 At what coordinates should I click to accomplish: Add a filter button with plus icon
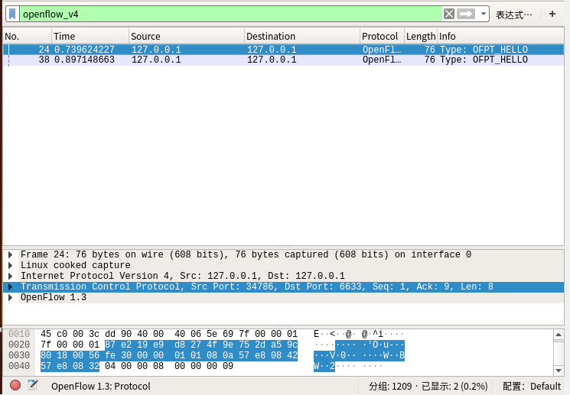coord(552,15)
